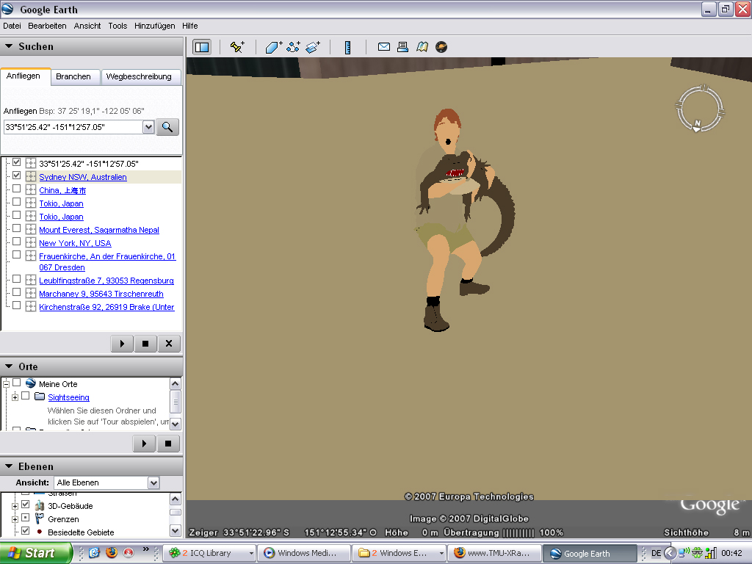Add image overlay from the toolbar
752x564 pixels.
[x=313, y=47]
